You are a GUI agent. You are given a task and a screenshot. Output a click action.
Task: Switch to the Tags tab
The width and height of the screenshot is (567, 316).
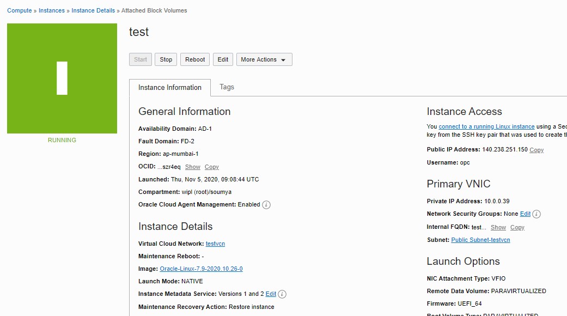tap(227, 87)
